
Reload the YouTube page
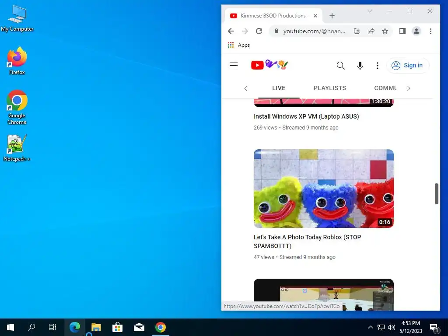pyautogui.click(x=259, y=31)
